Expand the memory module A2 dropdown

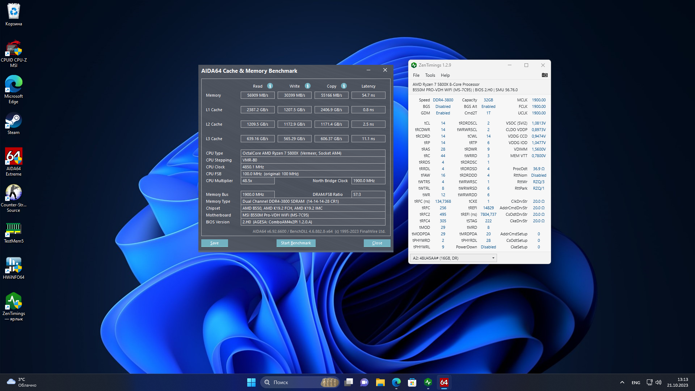(x=493, y=258)
